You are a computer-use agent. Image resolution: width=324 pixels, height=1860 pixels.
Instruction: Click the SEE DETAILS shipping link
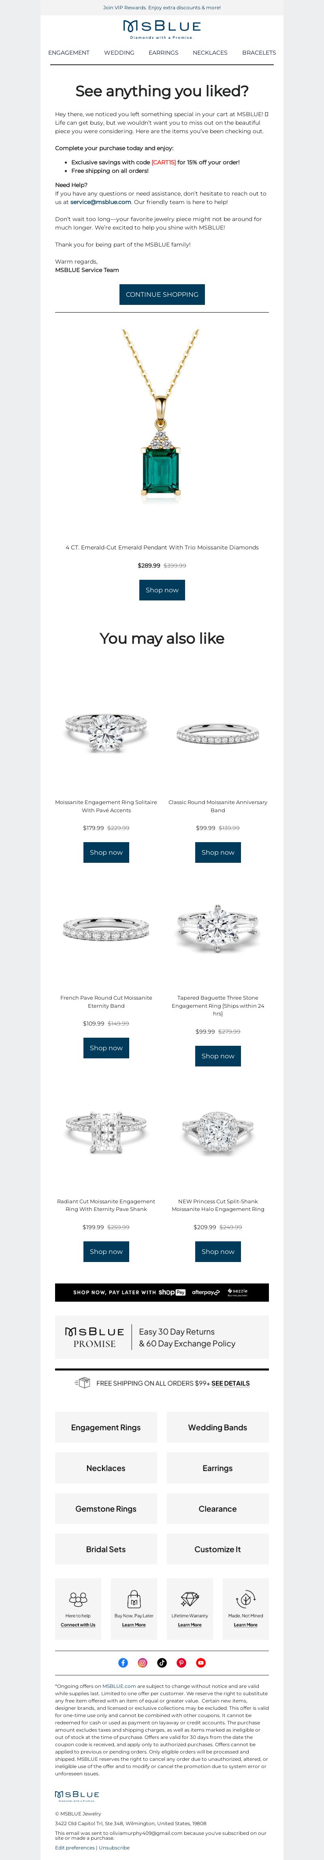point(230,1383)
